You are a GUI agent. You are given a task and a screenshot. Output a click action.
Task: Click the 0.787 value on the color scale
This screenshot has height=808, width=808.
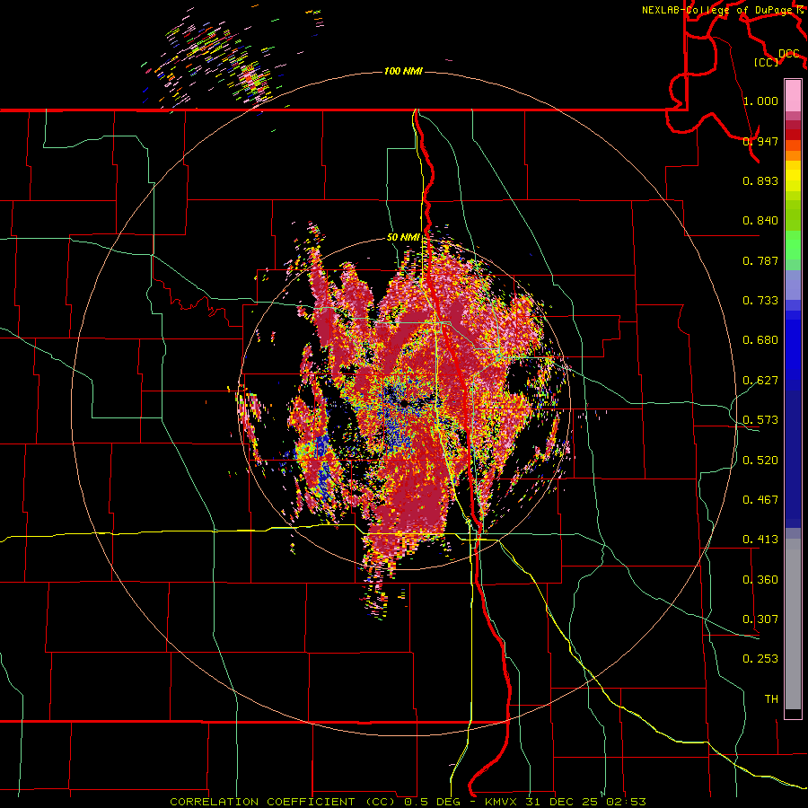click(x=760, y=260)
